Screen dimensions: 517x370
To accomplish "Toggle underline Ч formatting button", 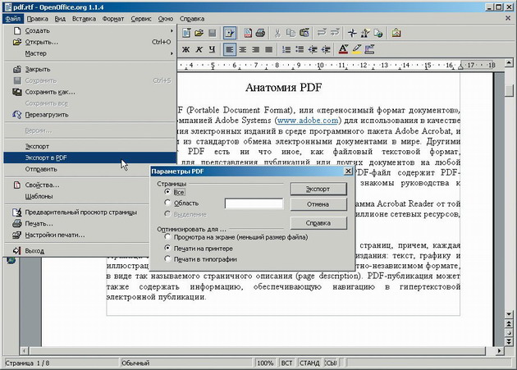I will pos(212,49).
